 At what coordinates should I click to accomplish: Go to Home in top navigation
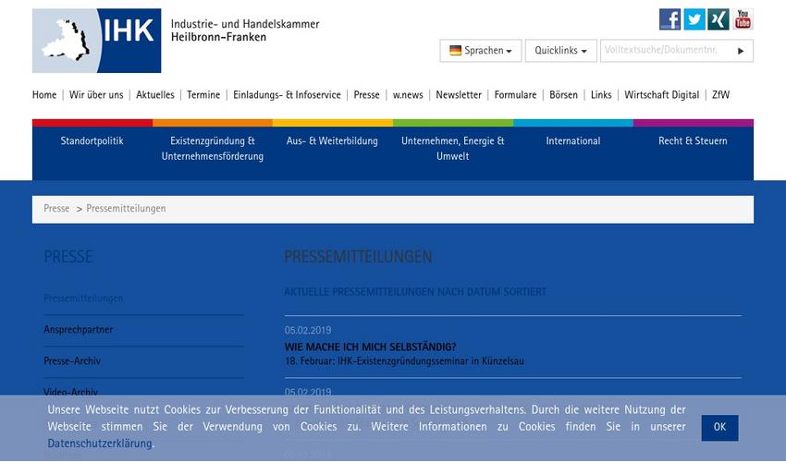pyautogui.click(x=44, y=94)
